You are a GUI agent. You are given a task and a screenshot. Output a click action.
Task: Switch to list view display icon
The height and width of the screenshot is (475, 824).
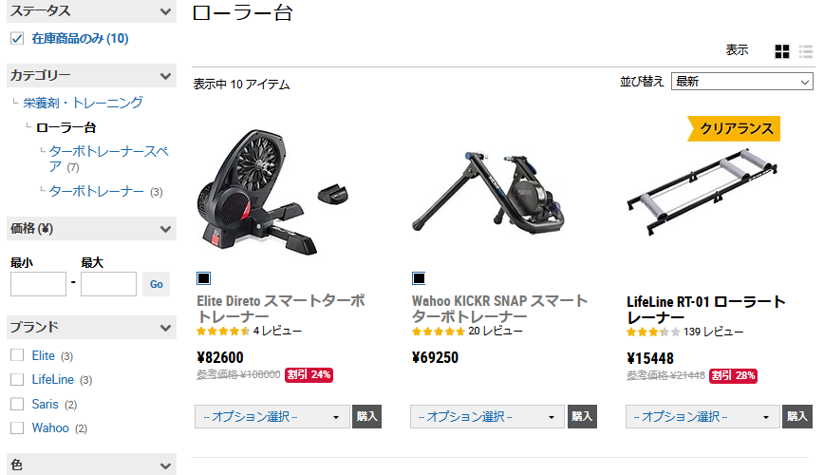click(x=806, y=51)
